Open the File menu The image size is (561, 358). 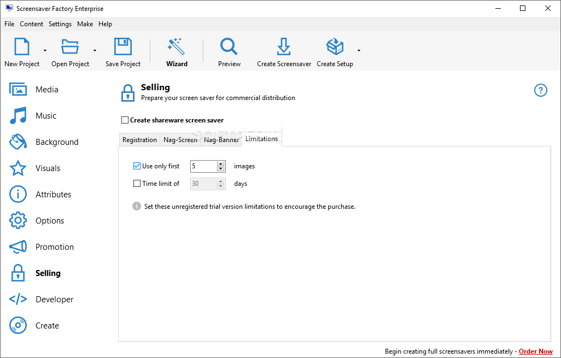pyautogui.click(x=9, y=24)
